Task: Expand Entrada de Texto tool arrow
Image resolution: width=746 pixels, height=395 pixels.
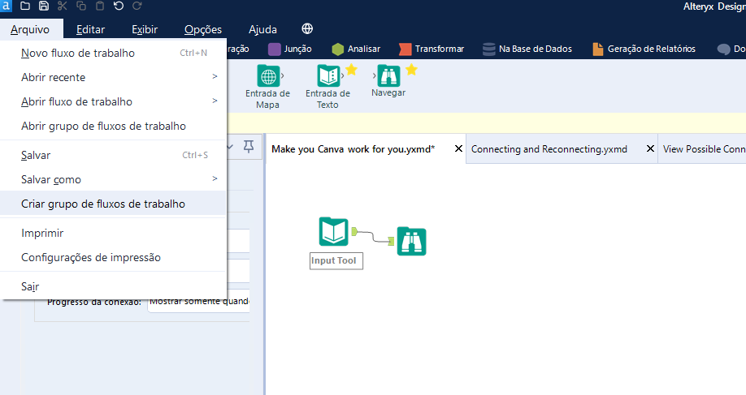Action: tap(343, 75)
